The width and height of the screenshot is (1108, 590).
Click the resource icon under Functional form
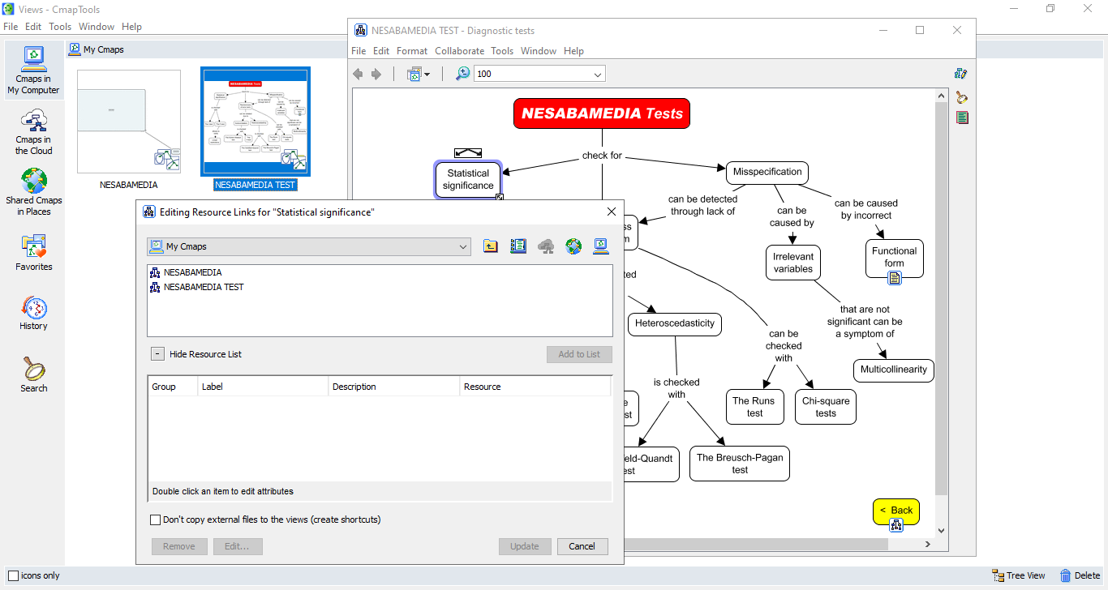pos(895,278)
